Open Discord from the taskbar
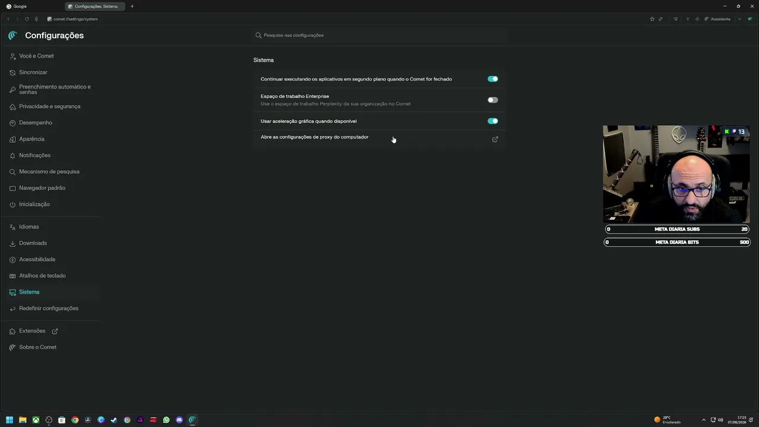 click(x=179, y=420)
